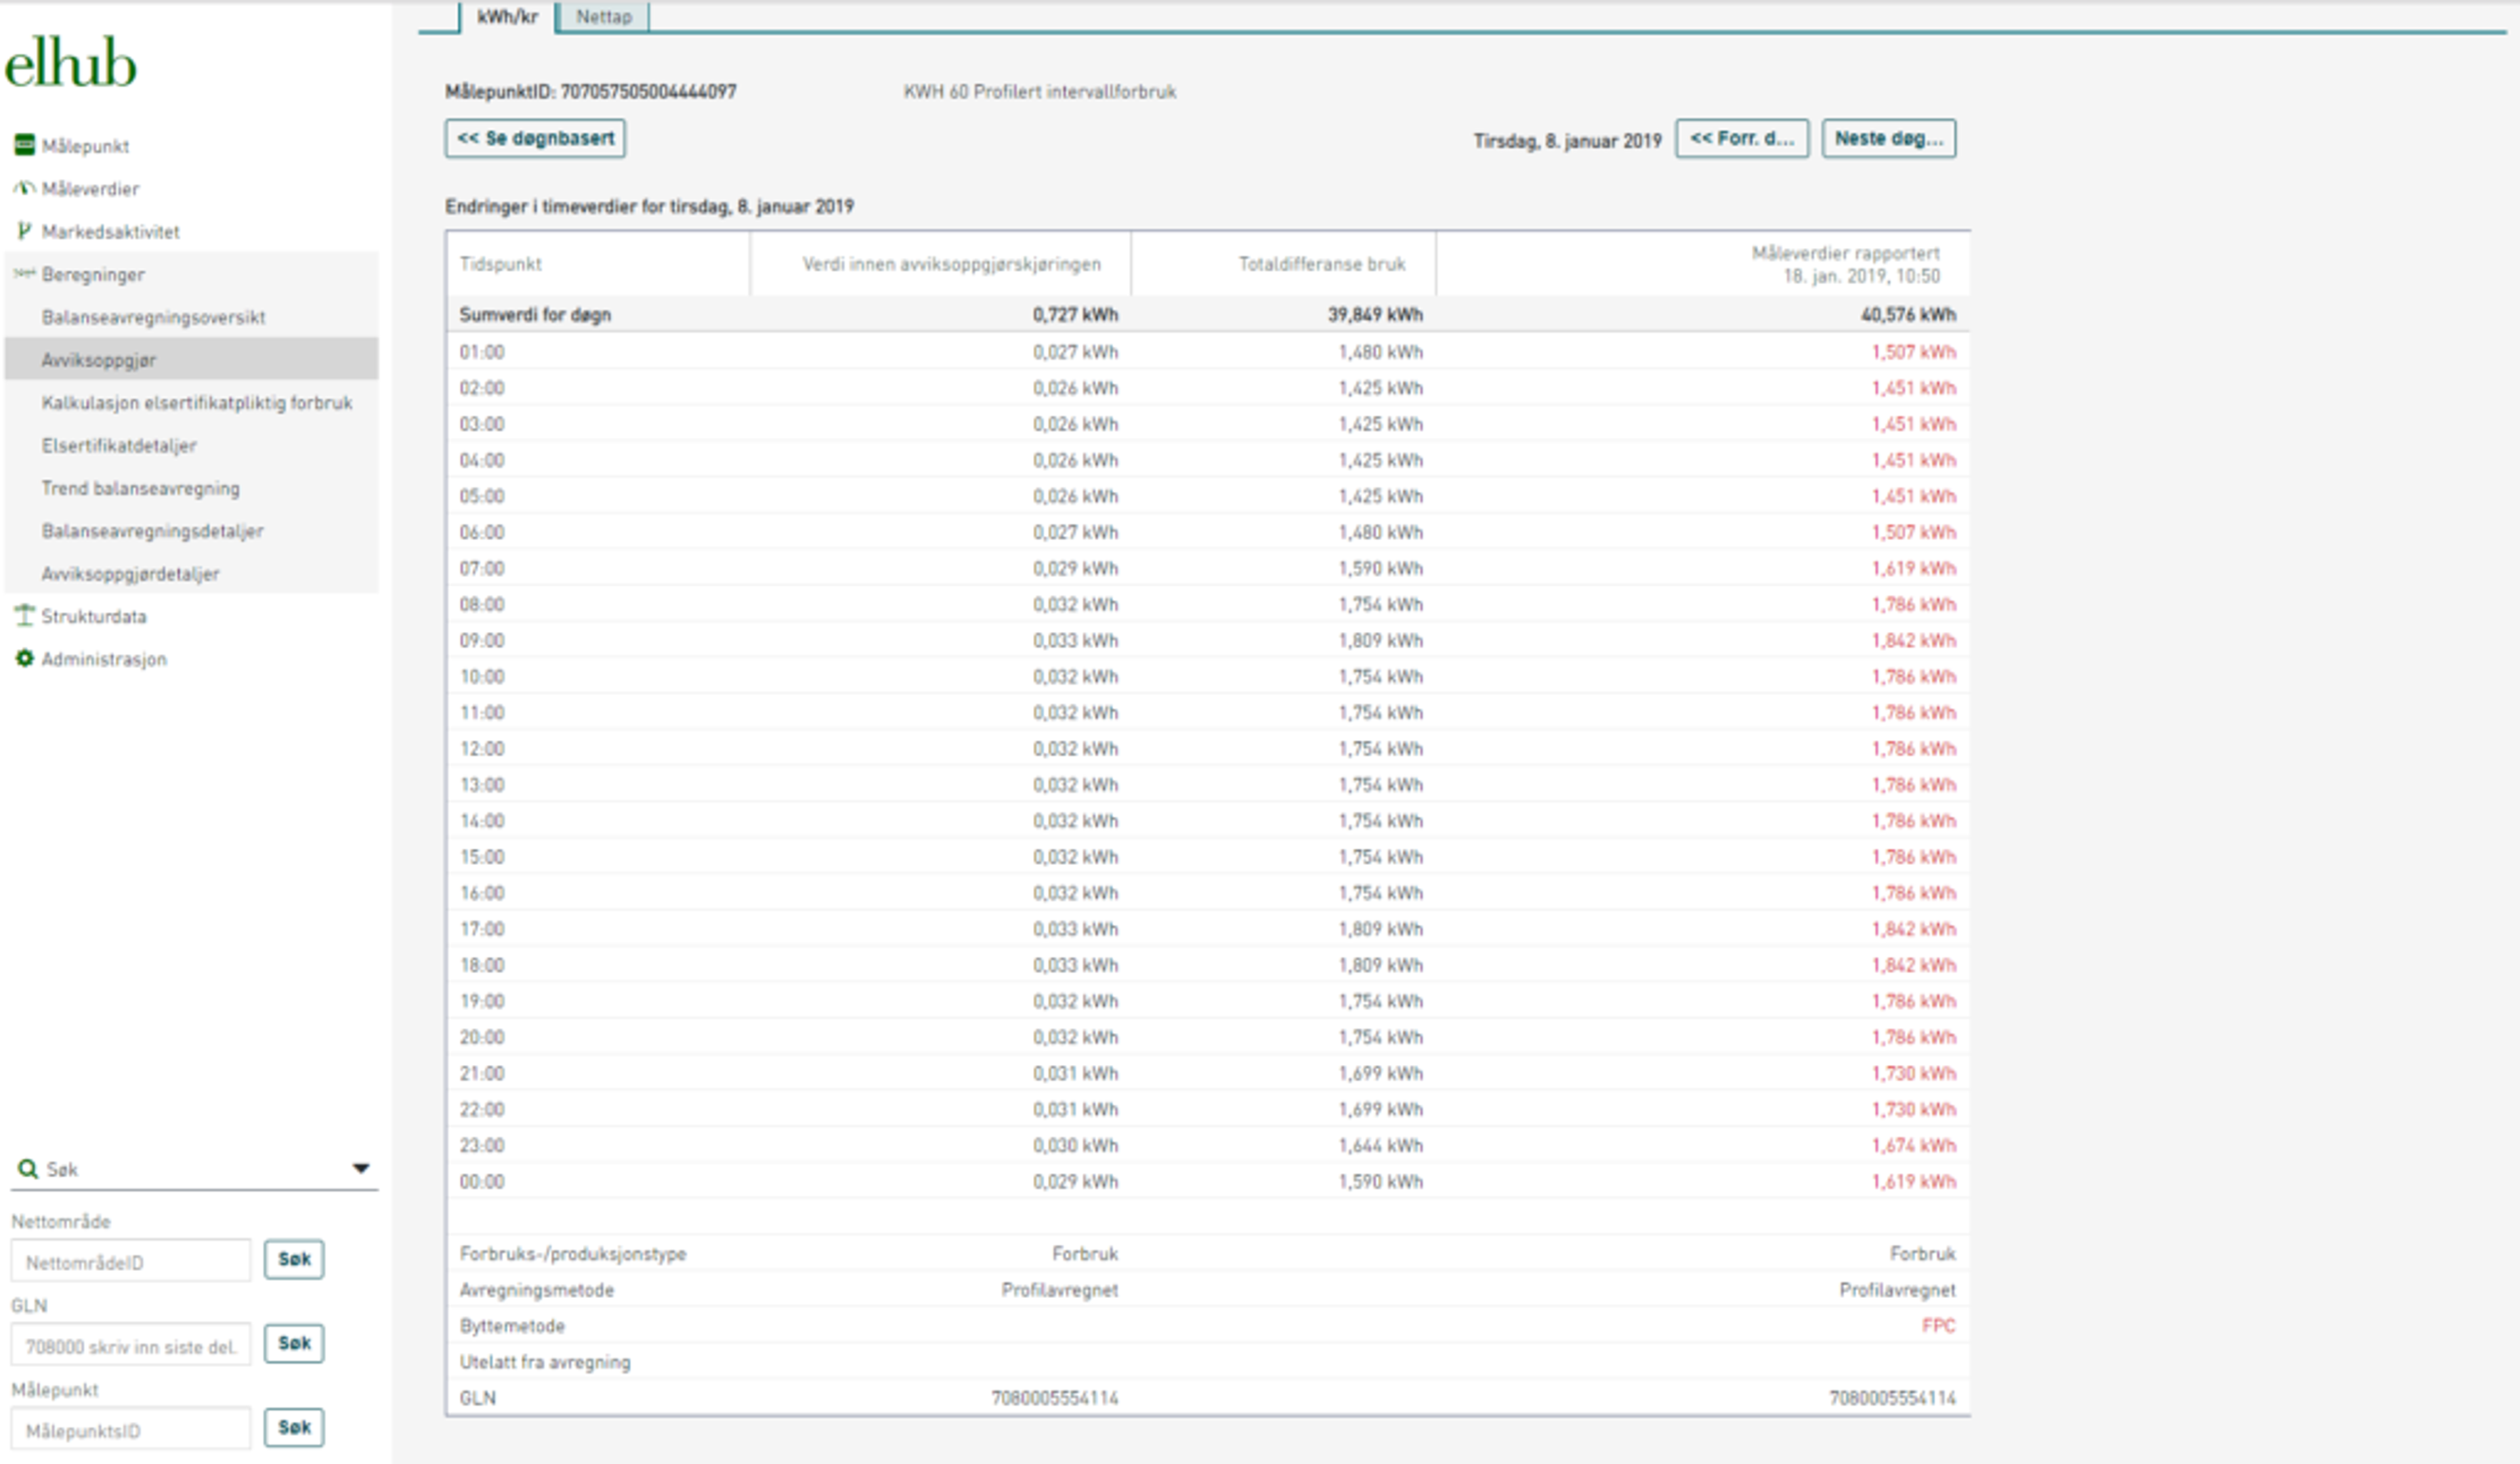Image resolution: width=2520 pixels, height=1464 pixels.
Task: Focus the NettområdeID input field
Action: tap(131, 1261)
